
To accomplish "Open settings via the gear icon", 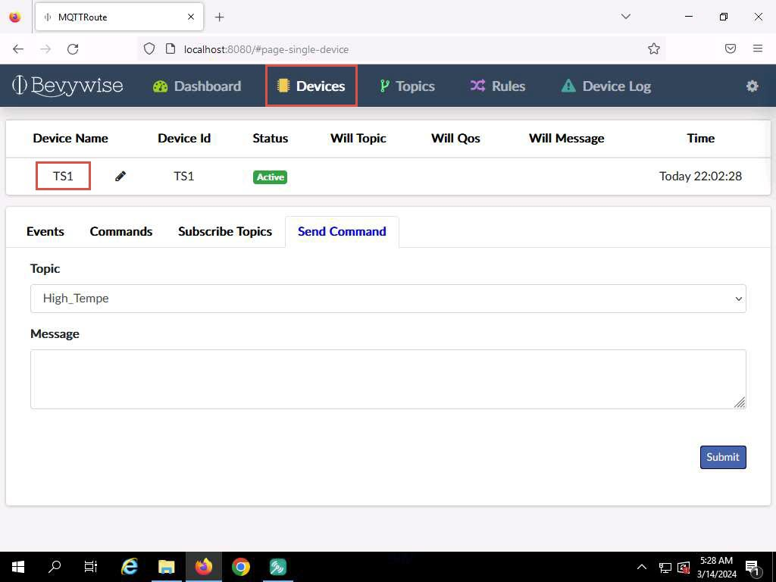I will 752,86.
